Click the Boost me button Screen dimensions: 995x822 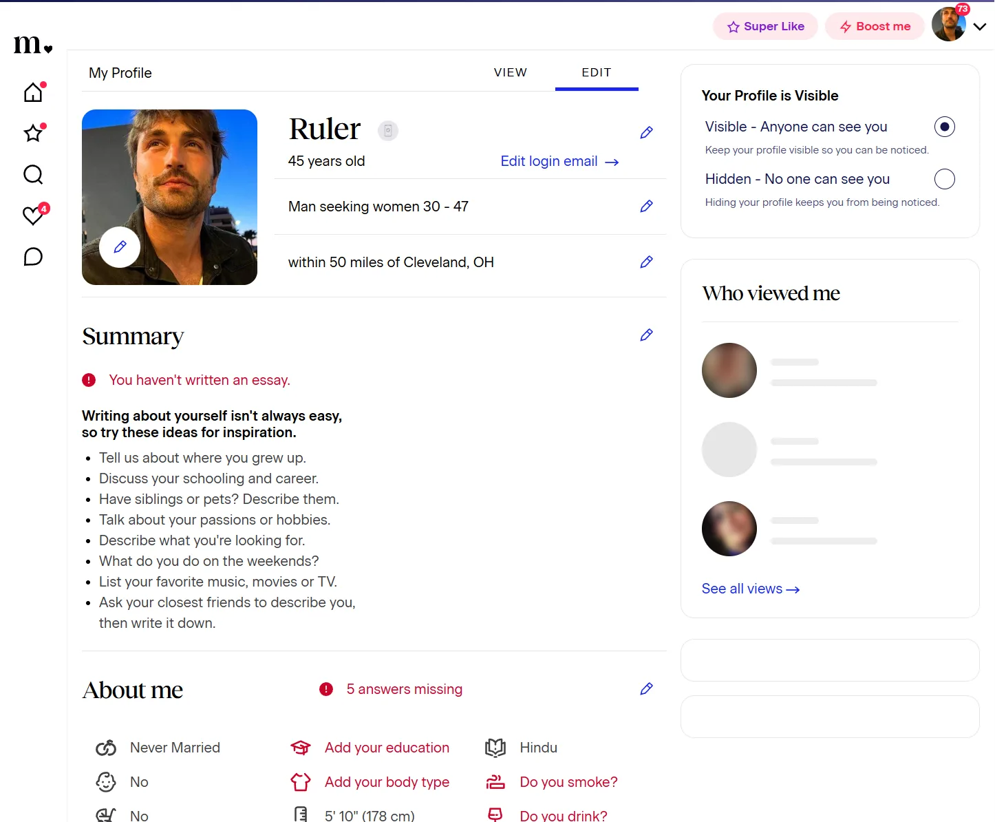coord(875,26)
